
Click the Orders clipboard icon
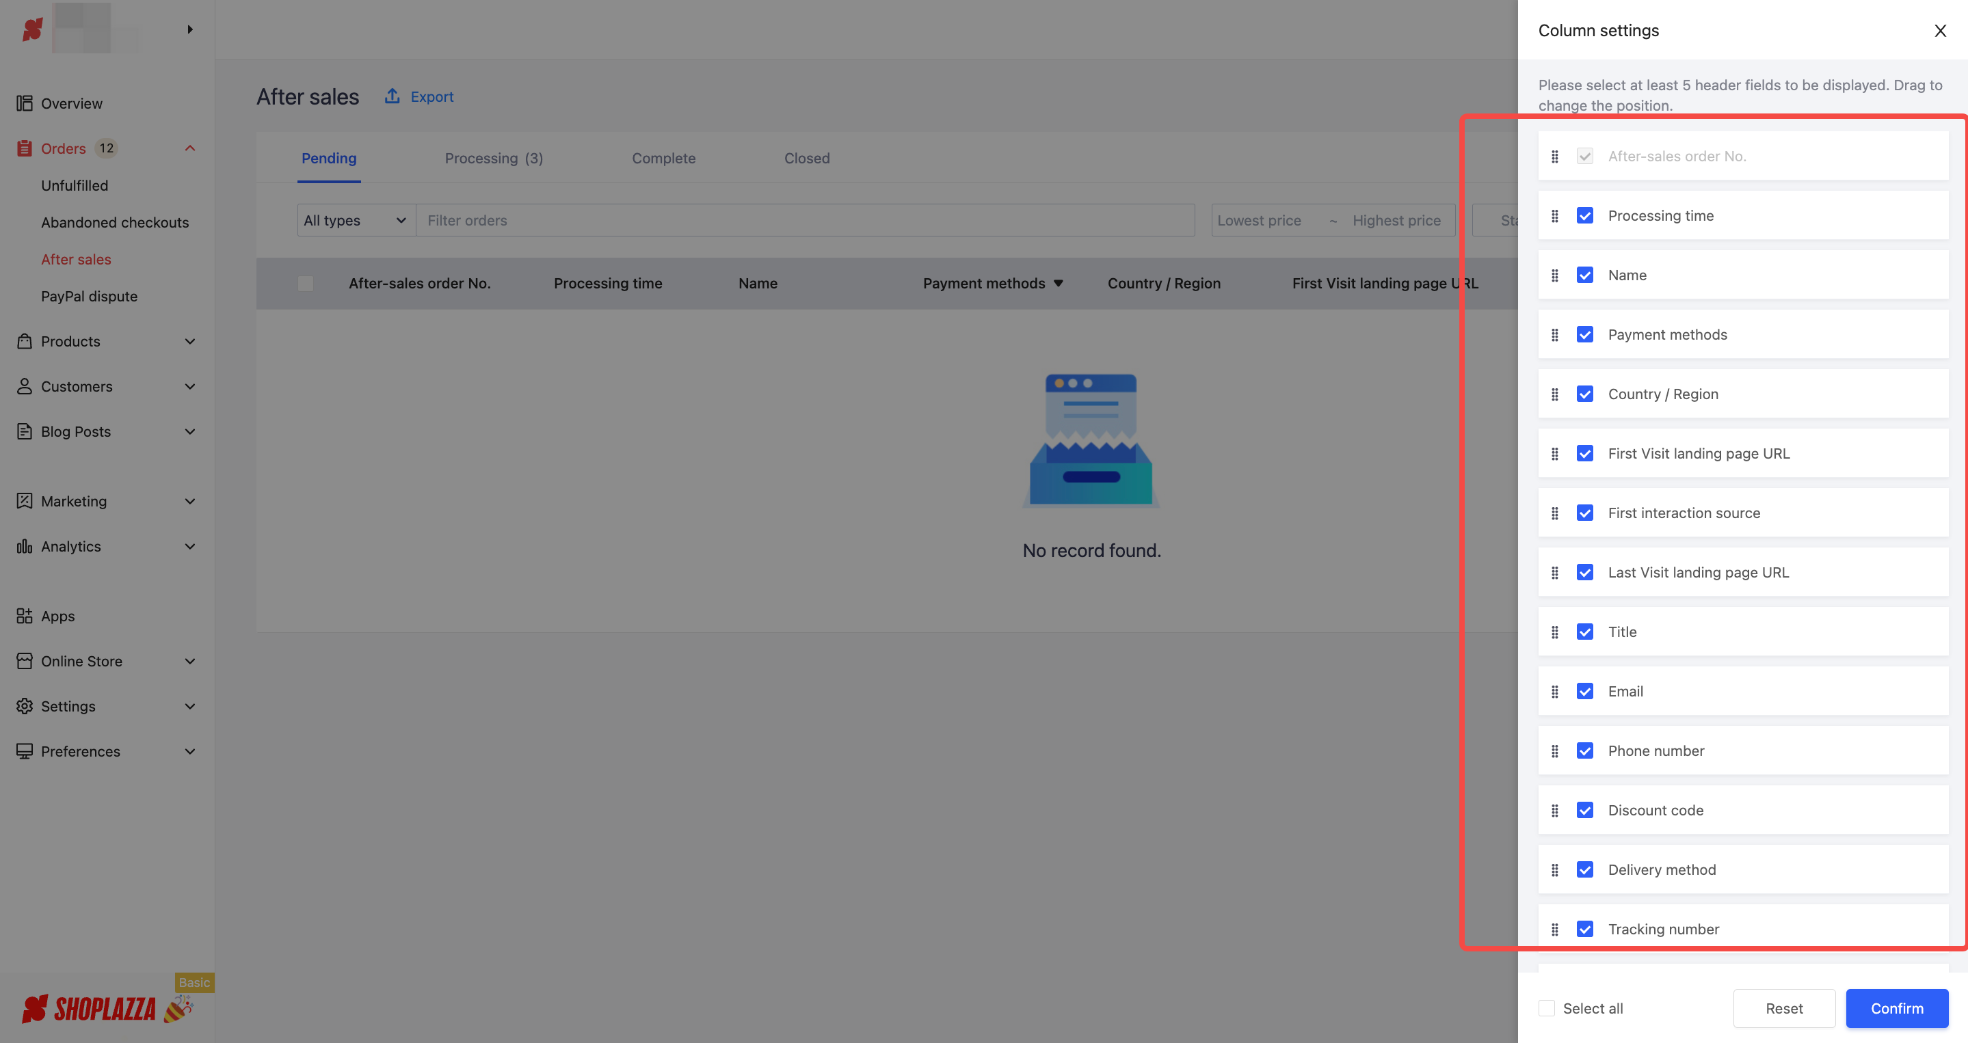(25, 148)
